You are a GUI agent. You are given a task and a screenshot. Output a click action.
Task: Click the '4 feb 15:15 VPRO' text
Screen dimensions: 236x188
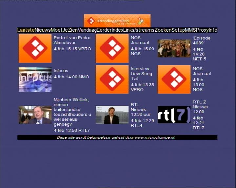pyautogui.click(x=72, y=49)
